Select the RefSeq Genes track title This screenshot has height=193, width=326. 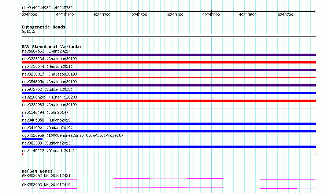point(37,171)
